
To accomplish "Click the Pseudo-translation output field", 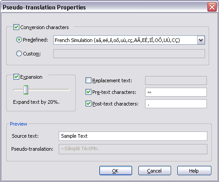I will (133, 149).
